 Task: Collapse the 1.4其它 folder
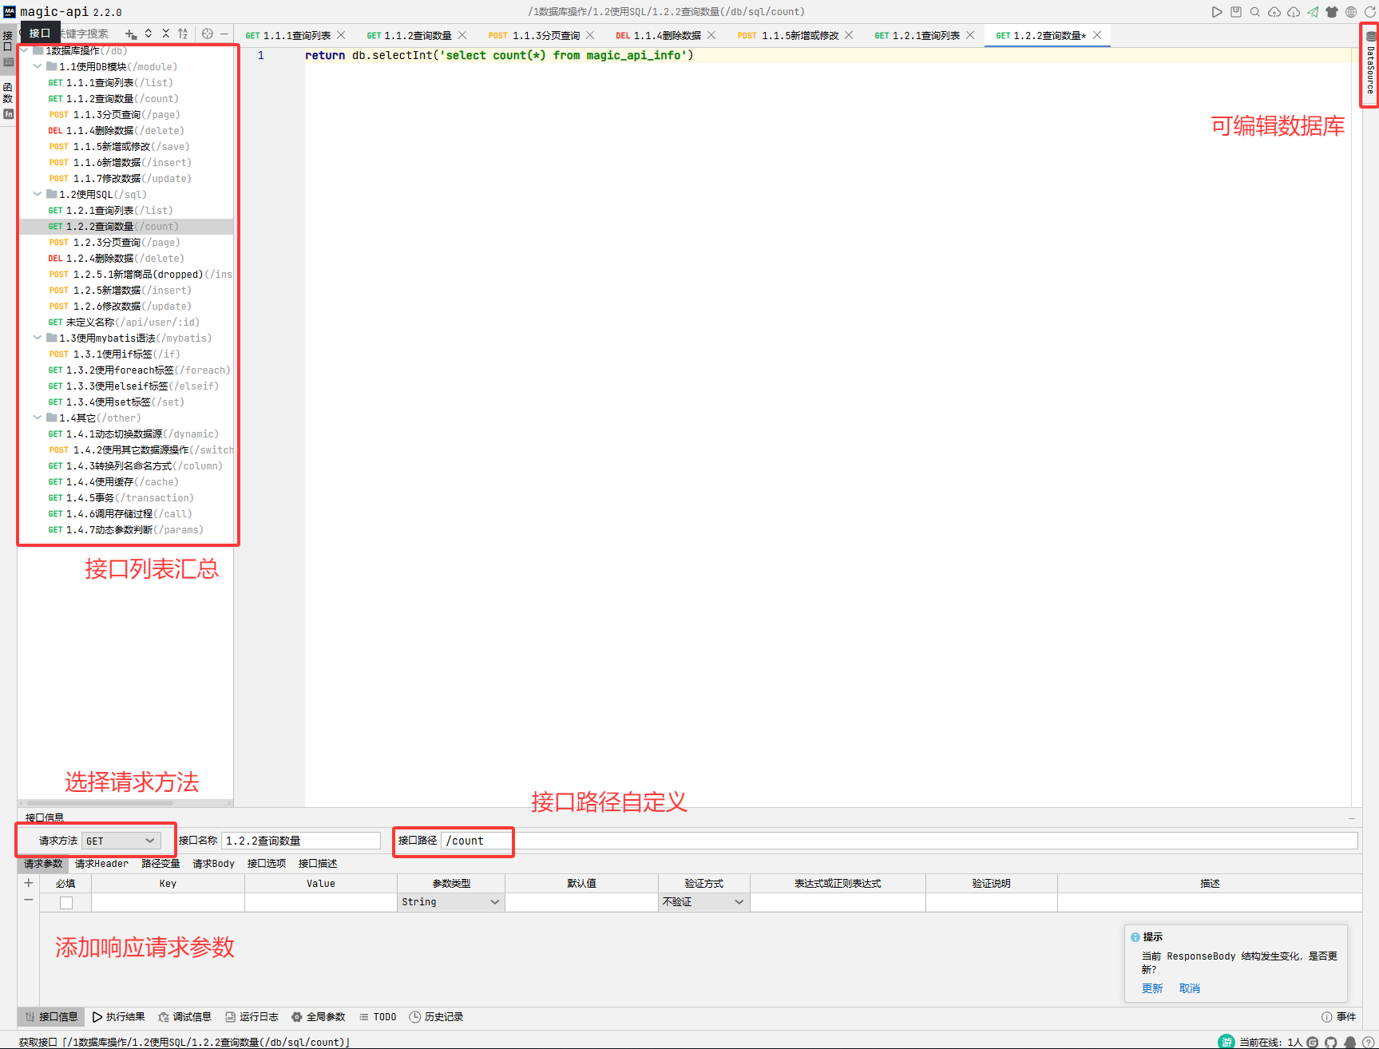(x=38, y=418)
